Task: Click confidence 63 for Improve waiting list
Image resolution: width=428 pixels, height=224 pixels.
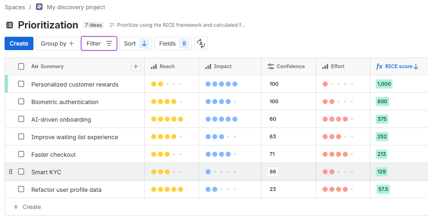Action: point(273,136)
